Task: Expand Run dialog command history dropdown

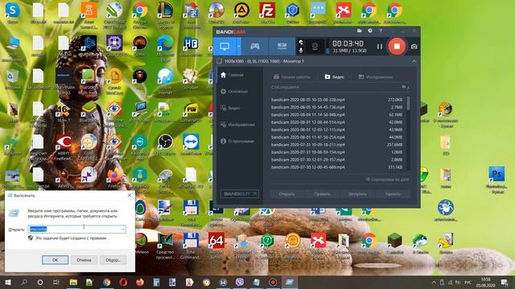Action: [x=123, y=230]
